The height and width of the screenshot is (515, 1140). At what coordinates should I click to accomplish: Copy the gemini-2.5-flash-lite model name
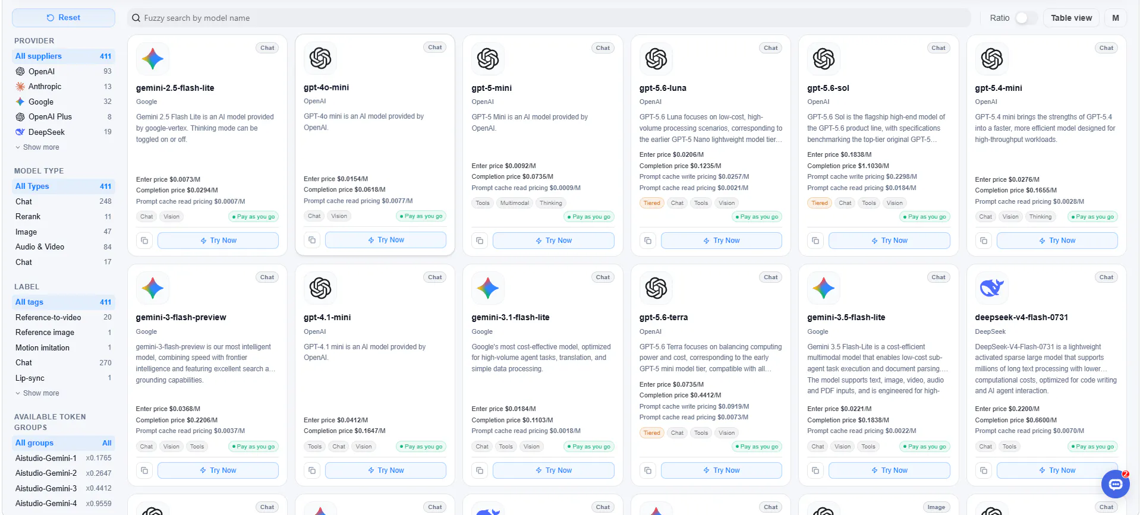(x=144, y=241)
